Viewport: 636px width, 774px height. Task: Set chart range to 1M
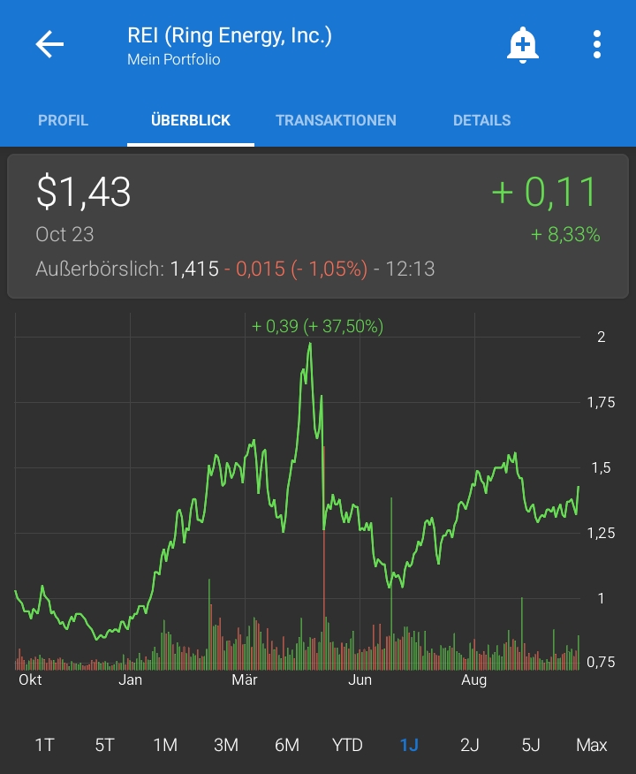tap(165, 744)
